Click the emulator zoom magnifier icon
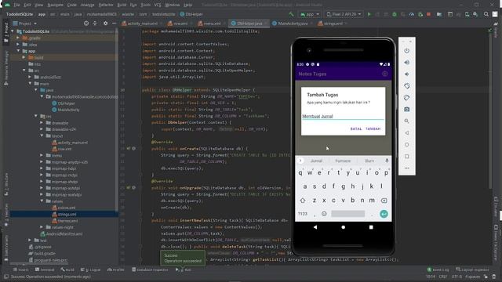 (406, 121)
